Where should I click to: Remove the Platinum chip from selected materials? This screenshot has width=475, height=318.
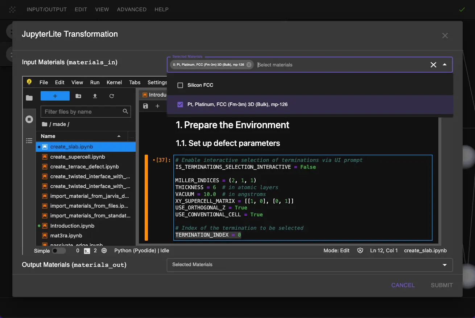click(249, 65)
